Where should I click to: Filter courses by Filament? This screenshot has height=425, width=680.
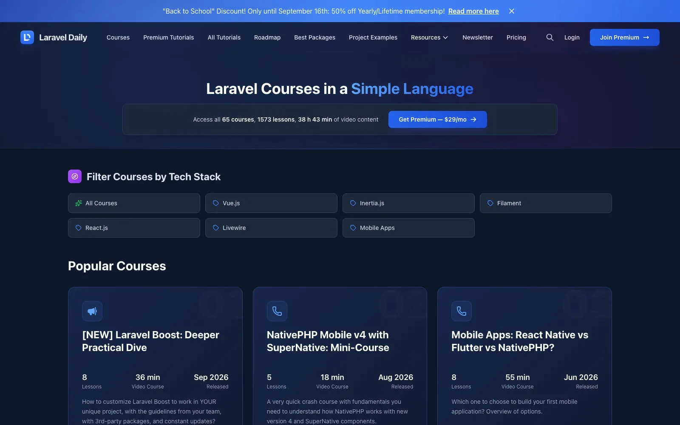pos(546,203)
